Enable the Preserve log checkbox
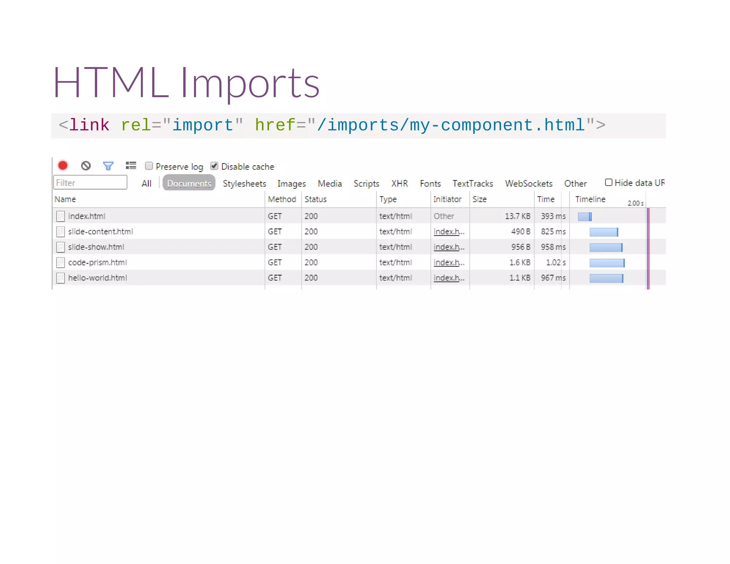Screen dimensions: 730x564 149,166
